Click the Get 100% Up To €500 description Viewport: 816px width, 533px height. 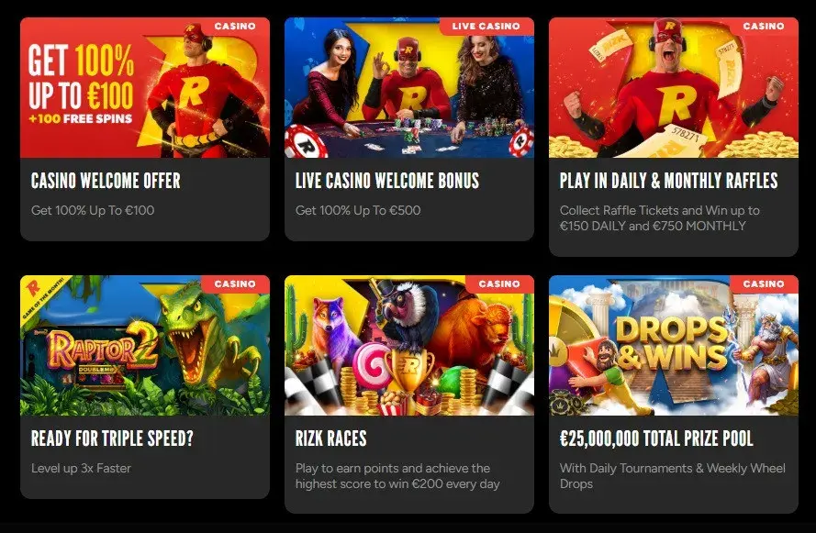point(358,210)
